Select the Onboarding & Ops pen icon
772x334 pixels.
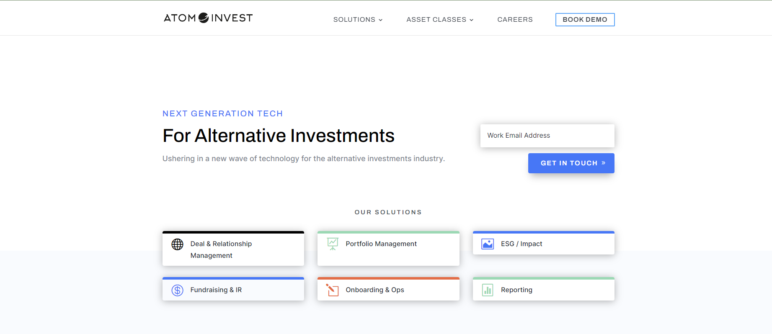[332, 290]
